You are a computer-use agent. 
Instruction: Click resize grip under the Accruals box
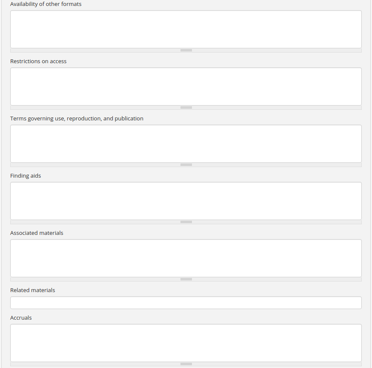(x=186, y=364)
